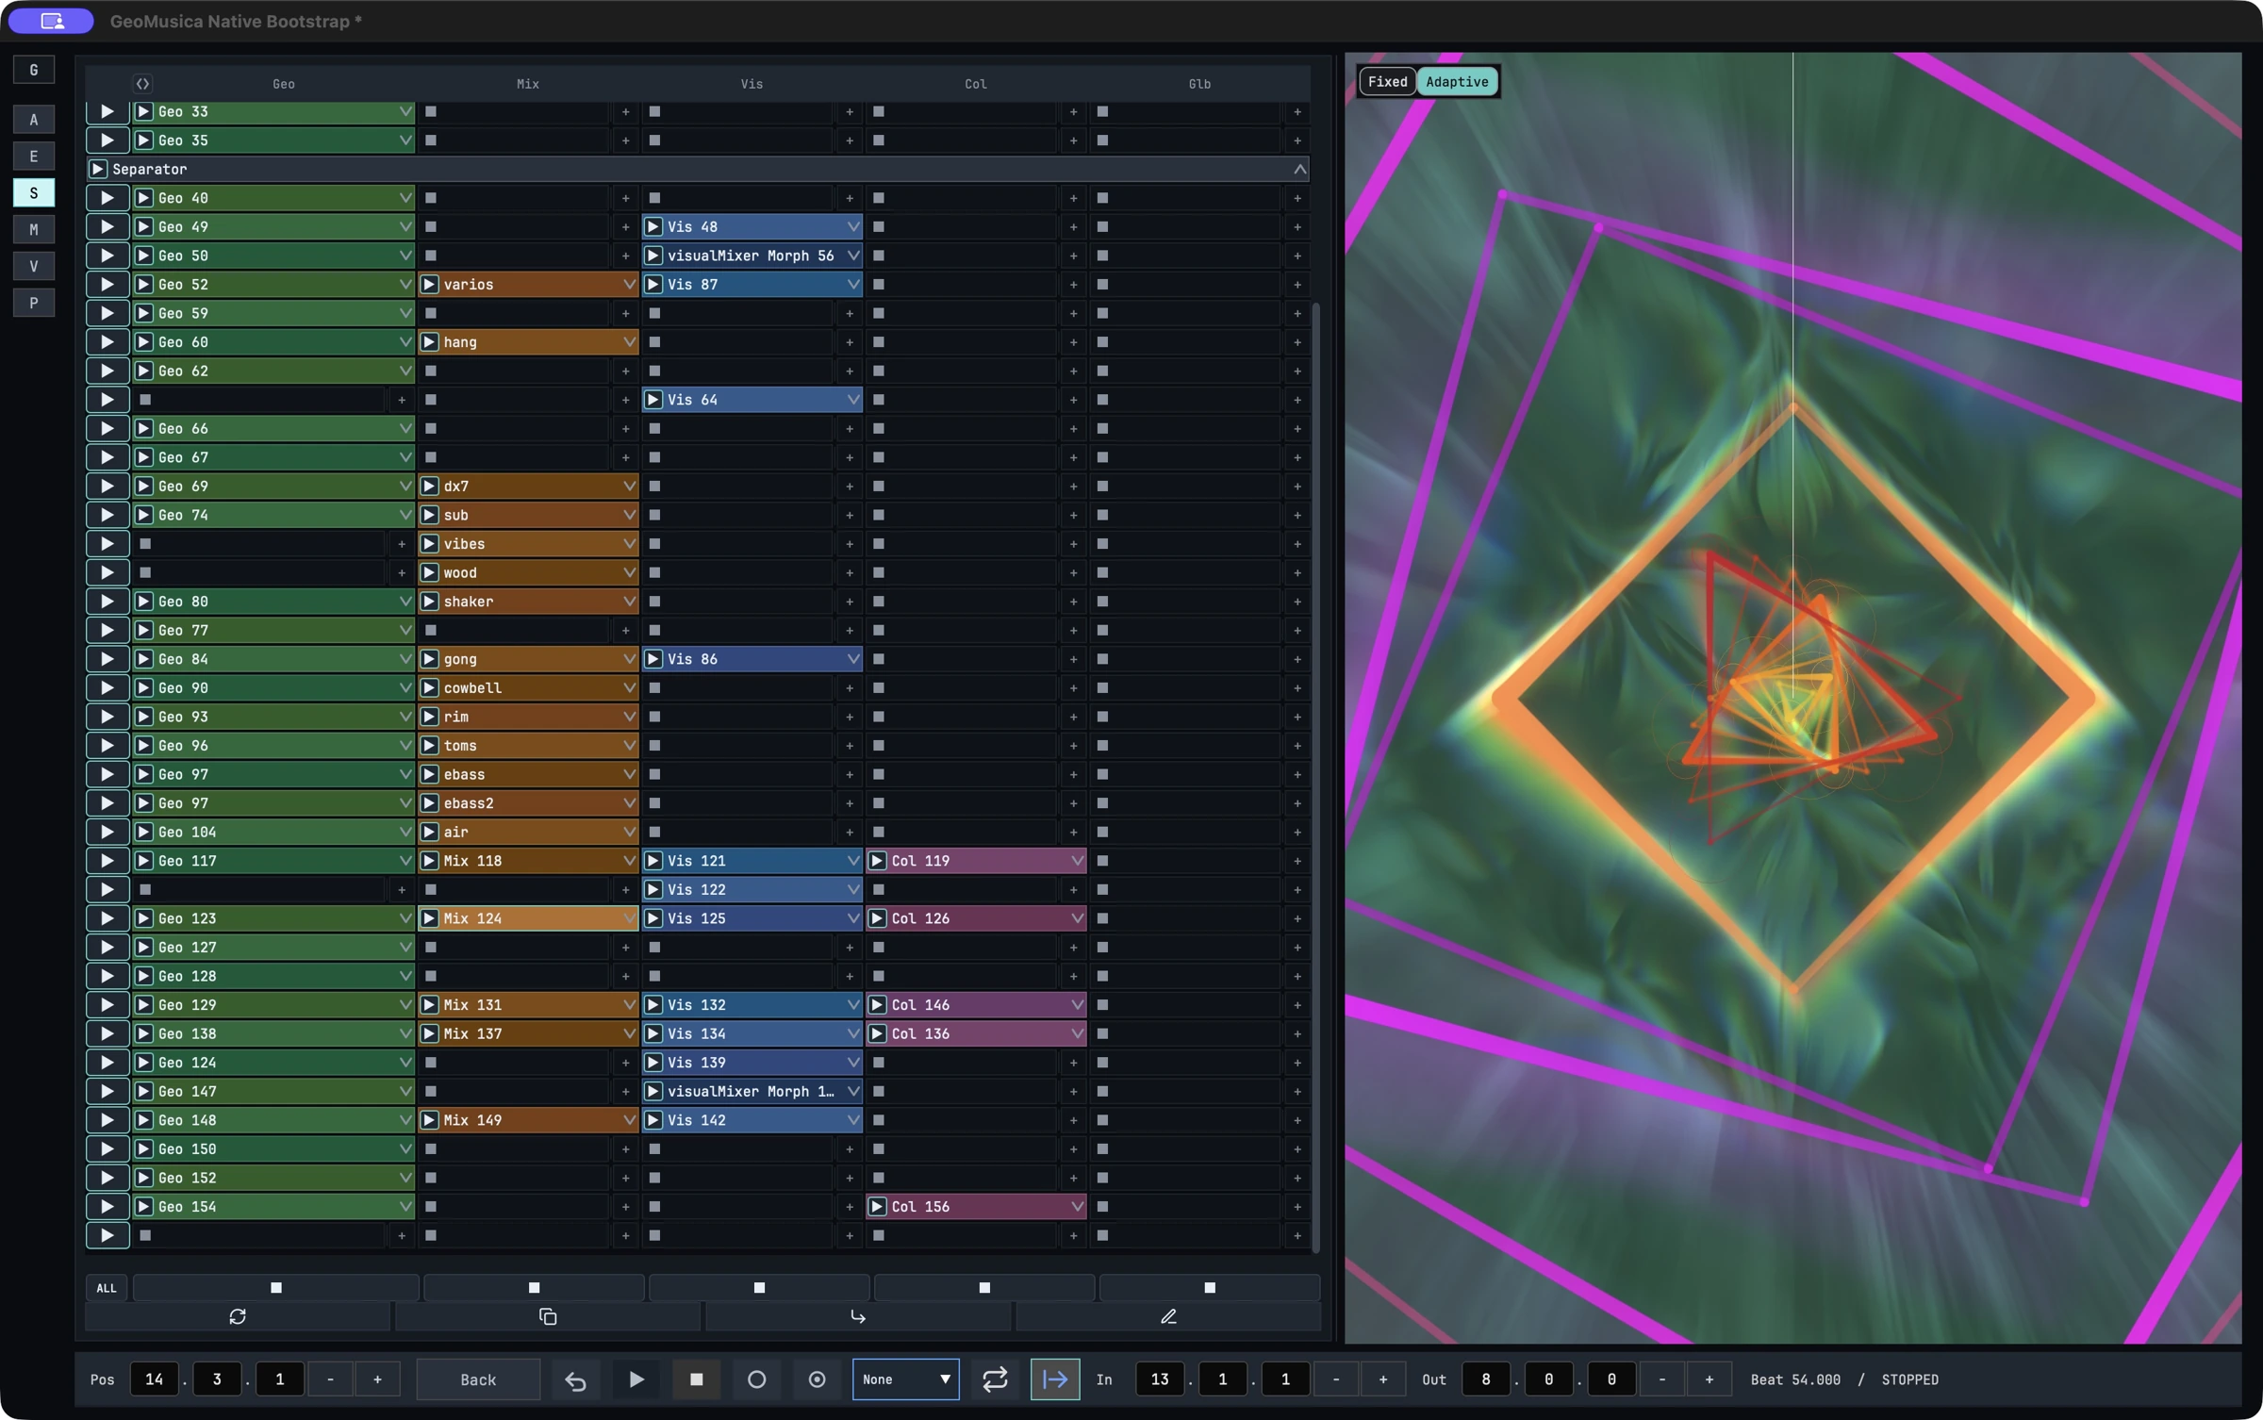Image resolution: width=2263 pixels, height=1420 pixels.
Task: Play the Vis 48 clip
Action: (x=653, y=227)
